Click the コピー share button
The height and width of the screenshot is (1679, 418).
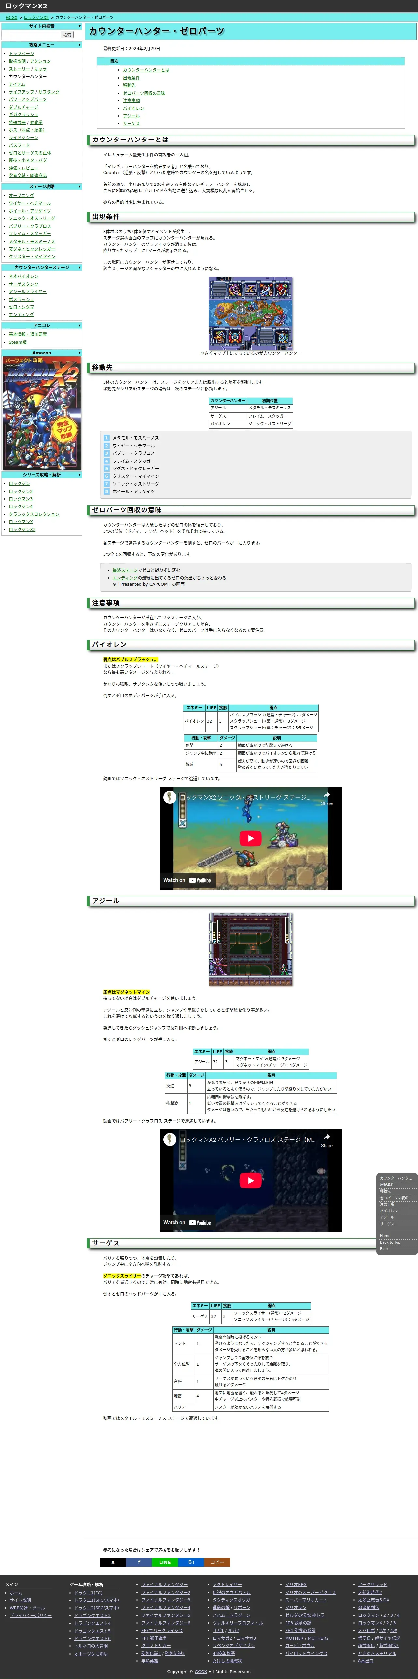[217, 1562]
